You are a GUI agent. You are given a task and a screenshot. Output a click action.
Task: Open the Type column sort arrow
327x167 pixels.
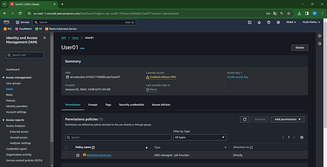tap(225, 148)
